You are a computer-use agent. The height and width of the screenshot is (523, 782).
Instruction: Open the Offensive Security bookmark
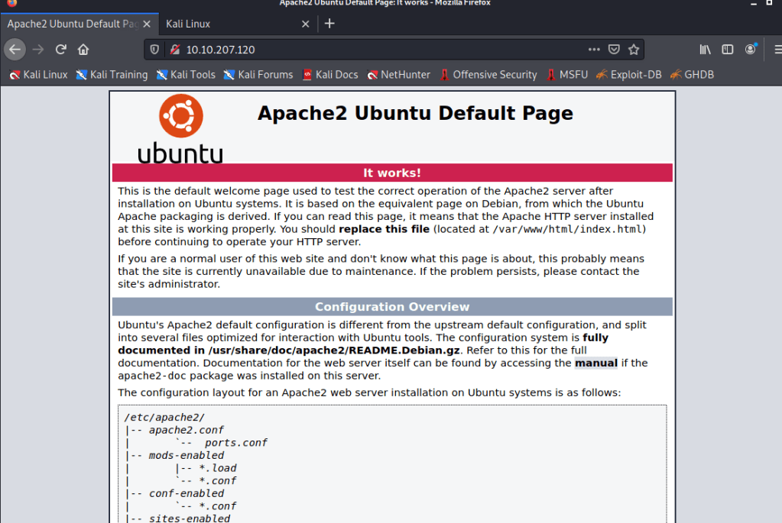pos(487,75)
